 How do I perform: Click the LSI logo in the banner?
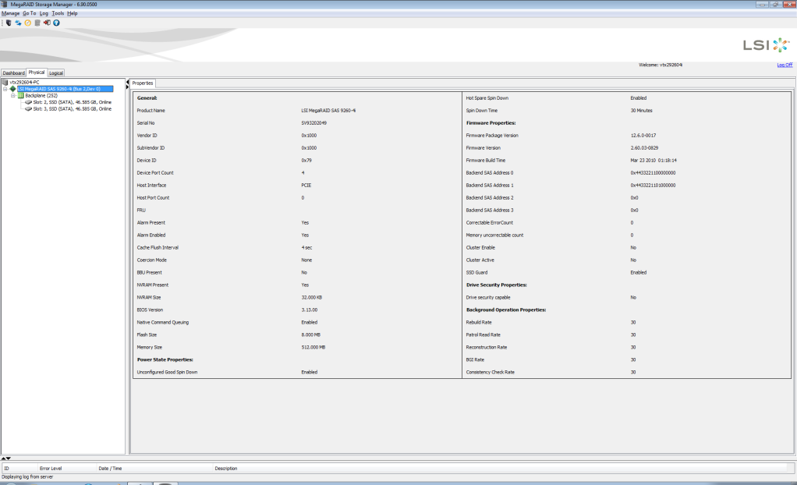(x=766, y=44)
